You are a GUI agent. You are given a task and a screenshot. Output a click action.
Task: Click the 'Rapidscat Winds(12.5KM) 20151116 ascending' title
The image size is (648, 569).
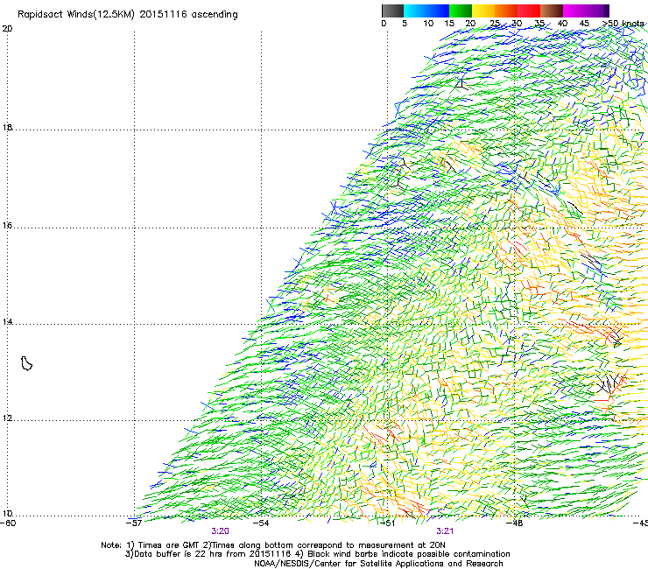coord(128,15)
